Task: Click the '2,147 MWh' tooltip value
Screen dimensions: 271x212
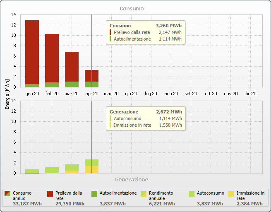Action: click(170, 32)
